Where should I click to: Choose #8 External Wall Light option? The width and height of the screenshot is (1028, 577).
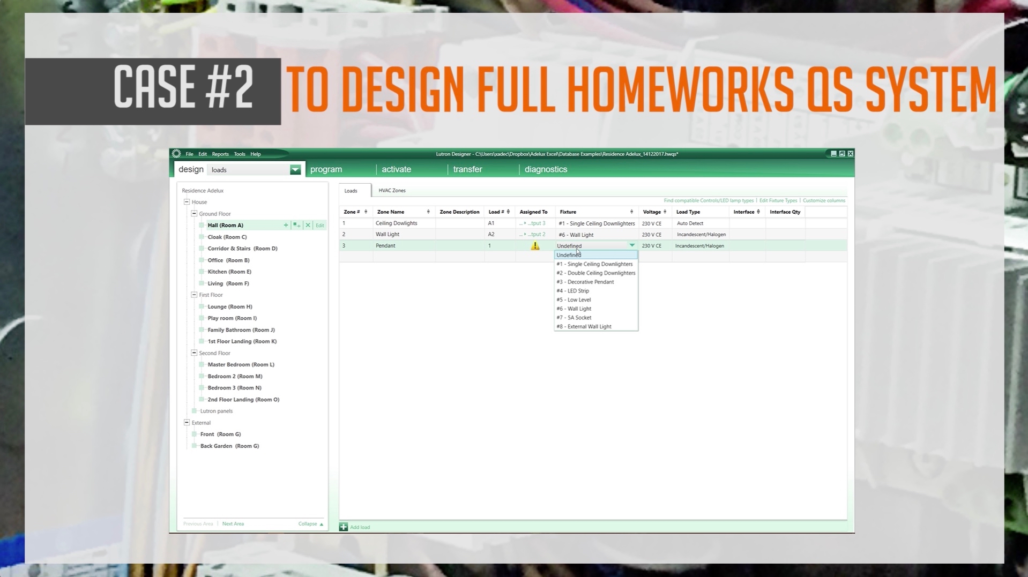(x=595, y=327)
